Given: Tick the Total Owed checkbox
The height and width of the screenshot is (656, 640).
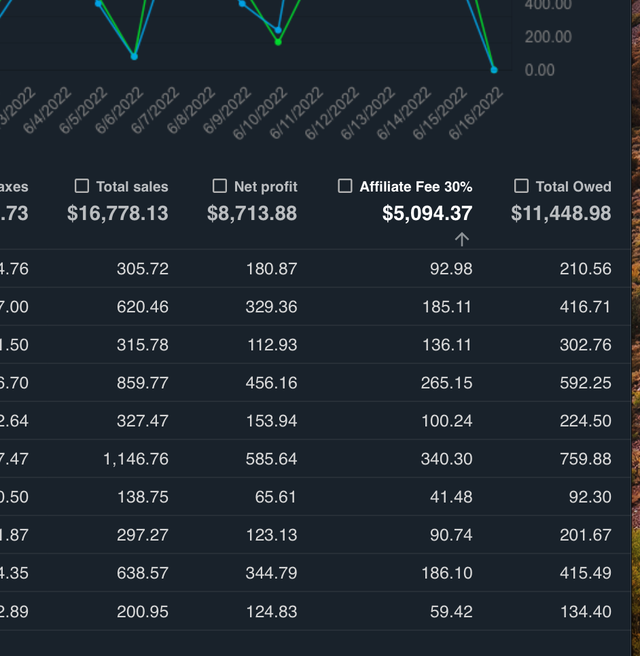Looking at the screenshot, I should click(x=521, y=186).
